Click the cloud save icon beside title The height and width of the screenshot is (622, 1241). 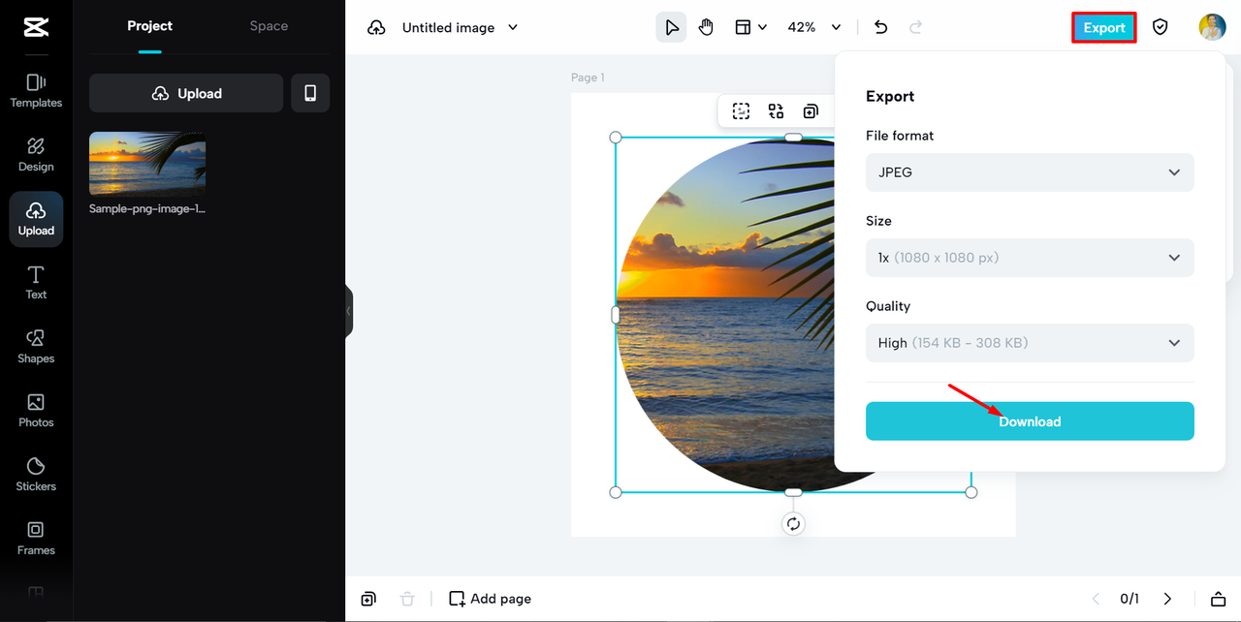point(376,28)
